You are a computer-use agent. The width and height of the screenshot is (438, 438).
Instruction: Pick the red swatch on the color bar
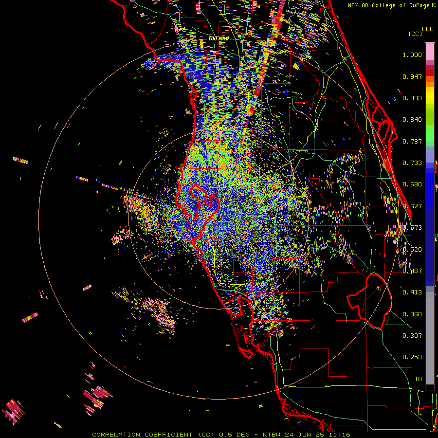coord(430,73)
